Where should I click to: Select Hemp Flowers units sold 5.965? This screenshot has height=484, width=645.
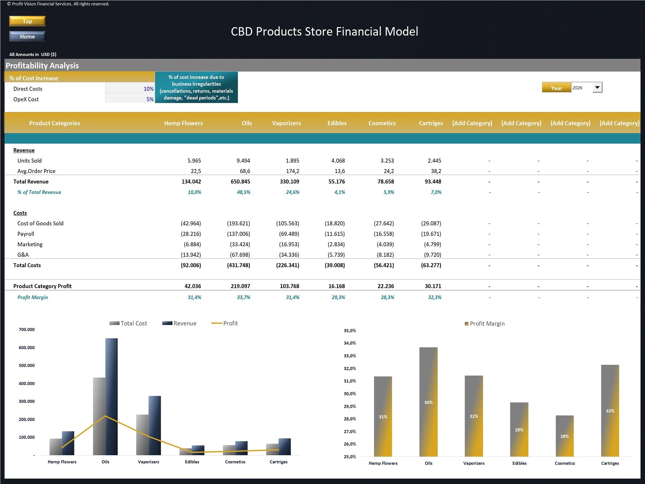click(x=194, y=160)
